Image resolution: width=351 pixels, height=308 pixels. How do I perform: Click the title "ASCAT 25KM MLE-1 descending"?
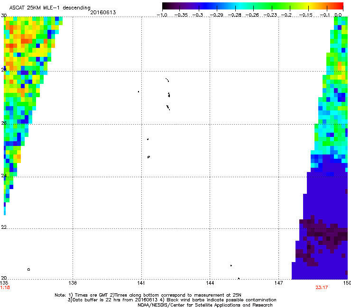point(50,8)
